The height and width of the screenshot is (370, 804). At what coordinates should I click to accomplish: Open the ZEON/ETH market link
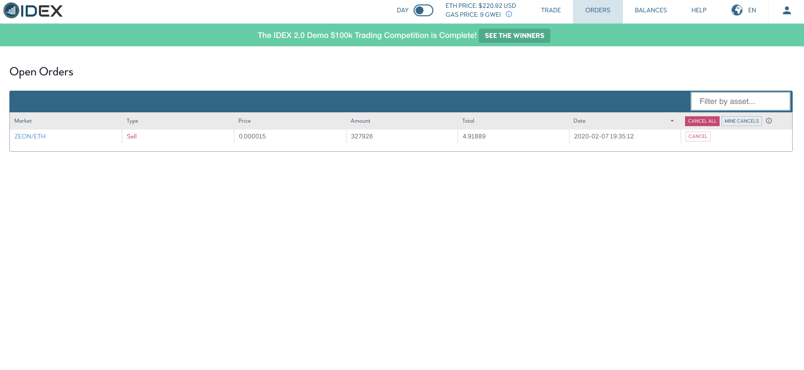(x=30, y=136)
